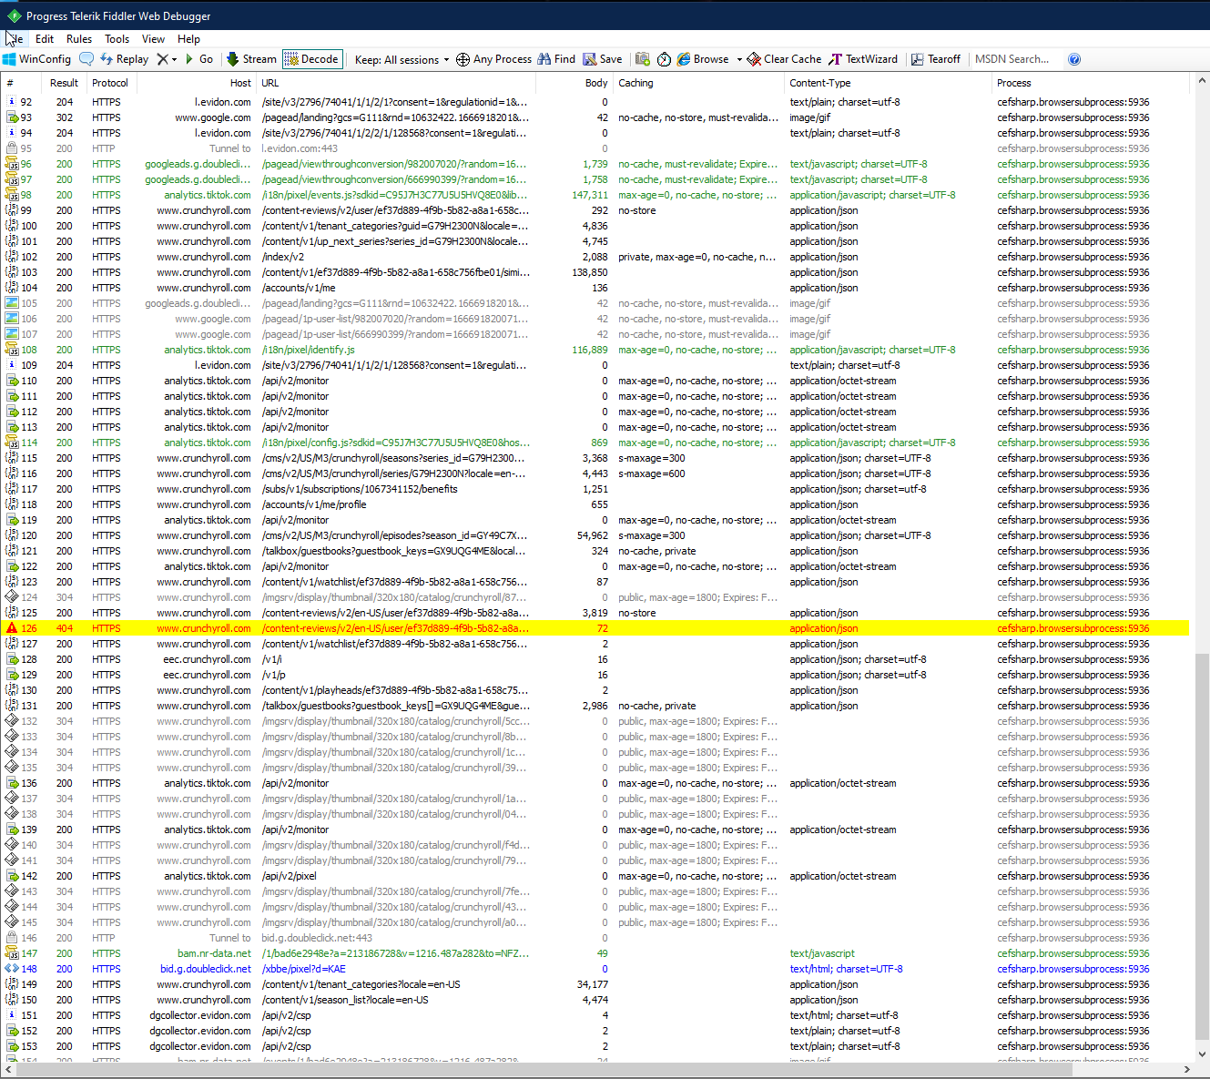Click the online Help question mark icon
The width and height of the screenshot is (1210, 1079).
point(1074,58)
